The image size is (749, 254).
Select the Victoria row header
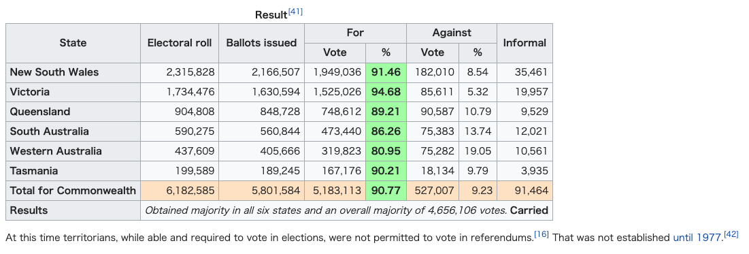coord(73,92)
